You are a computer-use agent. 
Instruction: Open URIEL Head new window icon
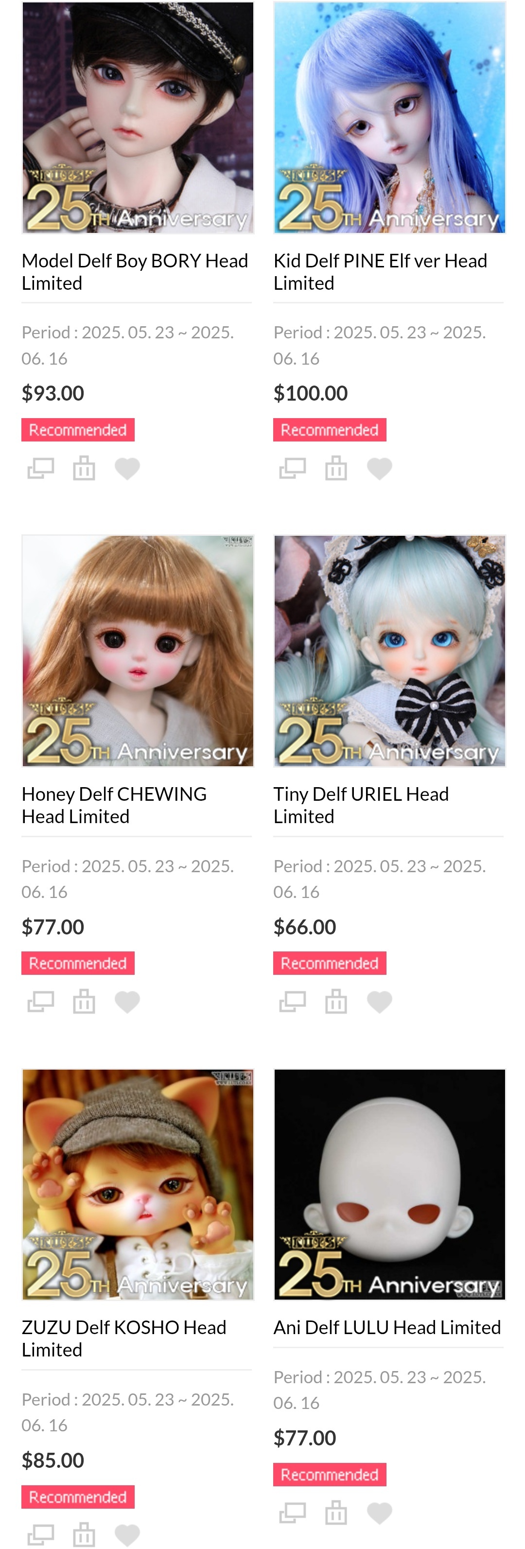293,1002
